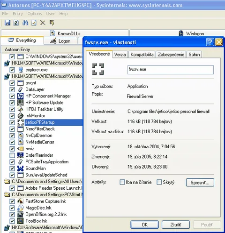Click the DataLayer entry icon
Screen dimensions: 225x233
pyautogui.click(x=20, y=89)
